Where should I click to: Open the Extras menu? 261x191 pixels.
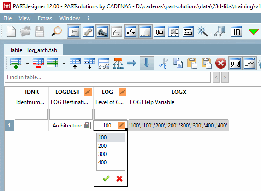tap(45, 18)
